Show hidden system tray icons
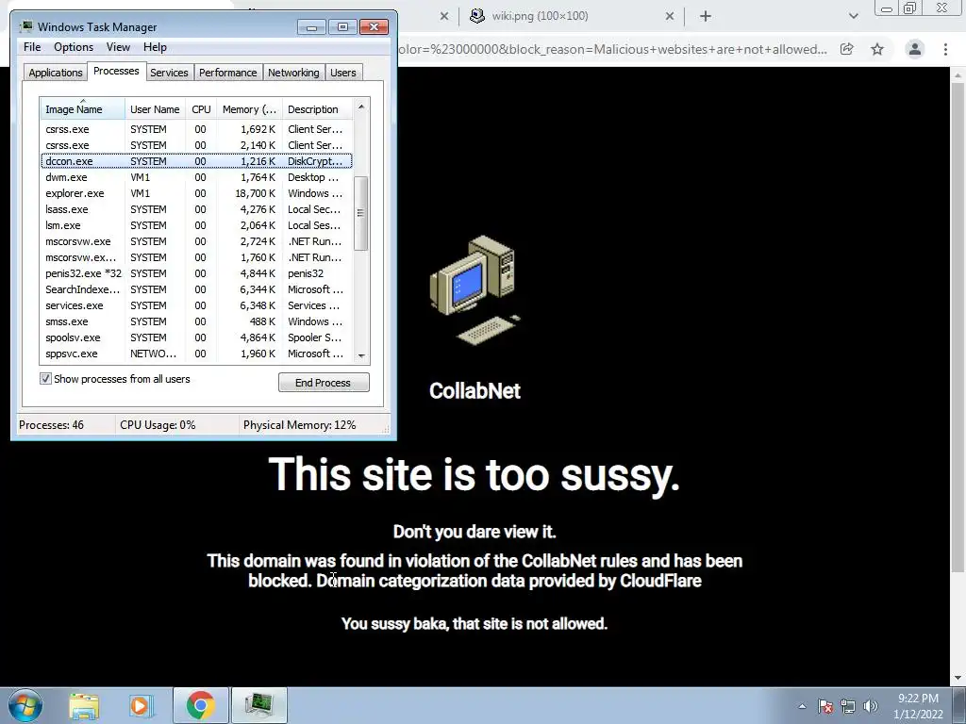Viewport: 966px width, 724px height. pos(802,706)
